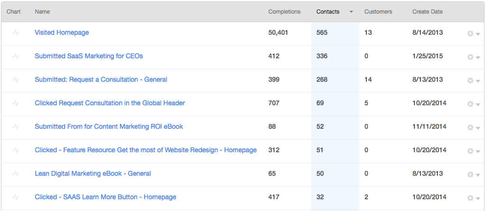Open gear settings dropdown for Visited Homepage

point(473,34)
